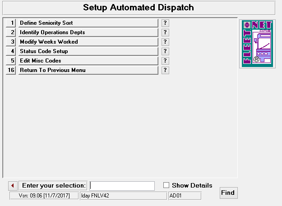Enable the Show Details checkbox
The width and height of the screenshot is (282, 206).
(x=166, y=185)
